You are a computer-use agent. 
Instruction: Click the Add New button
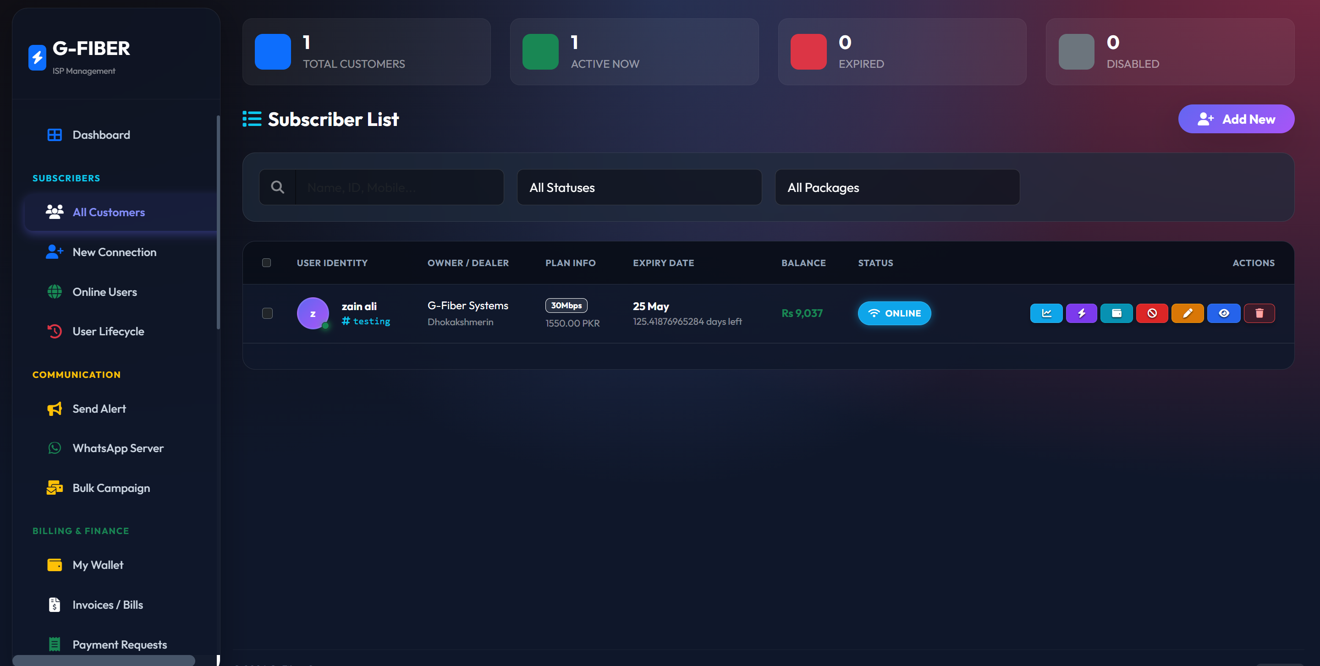1236,119
